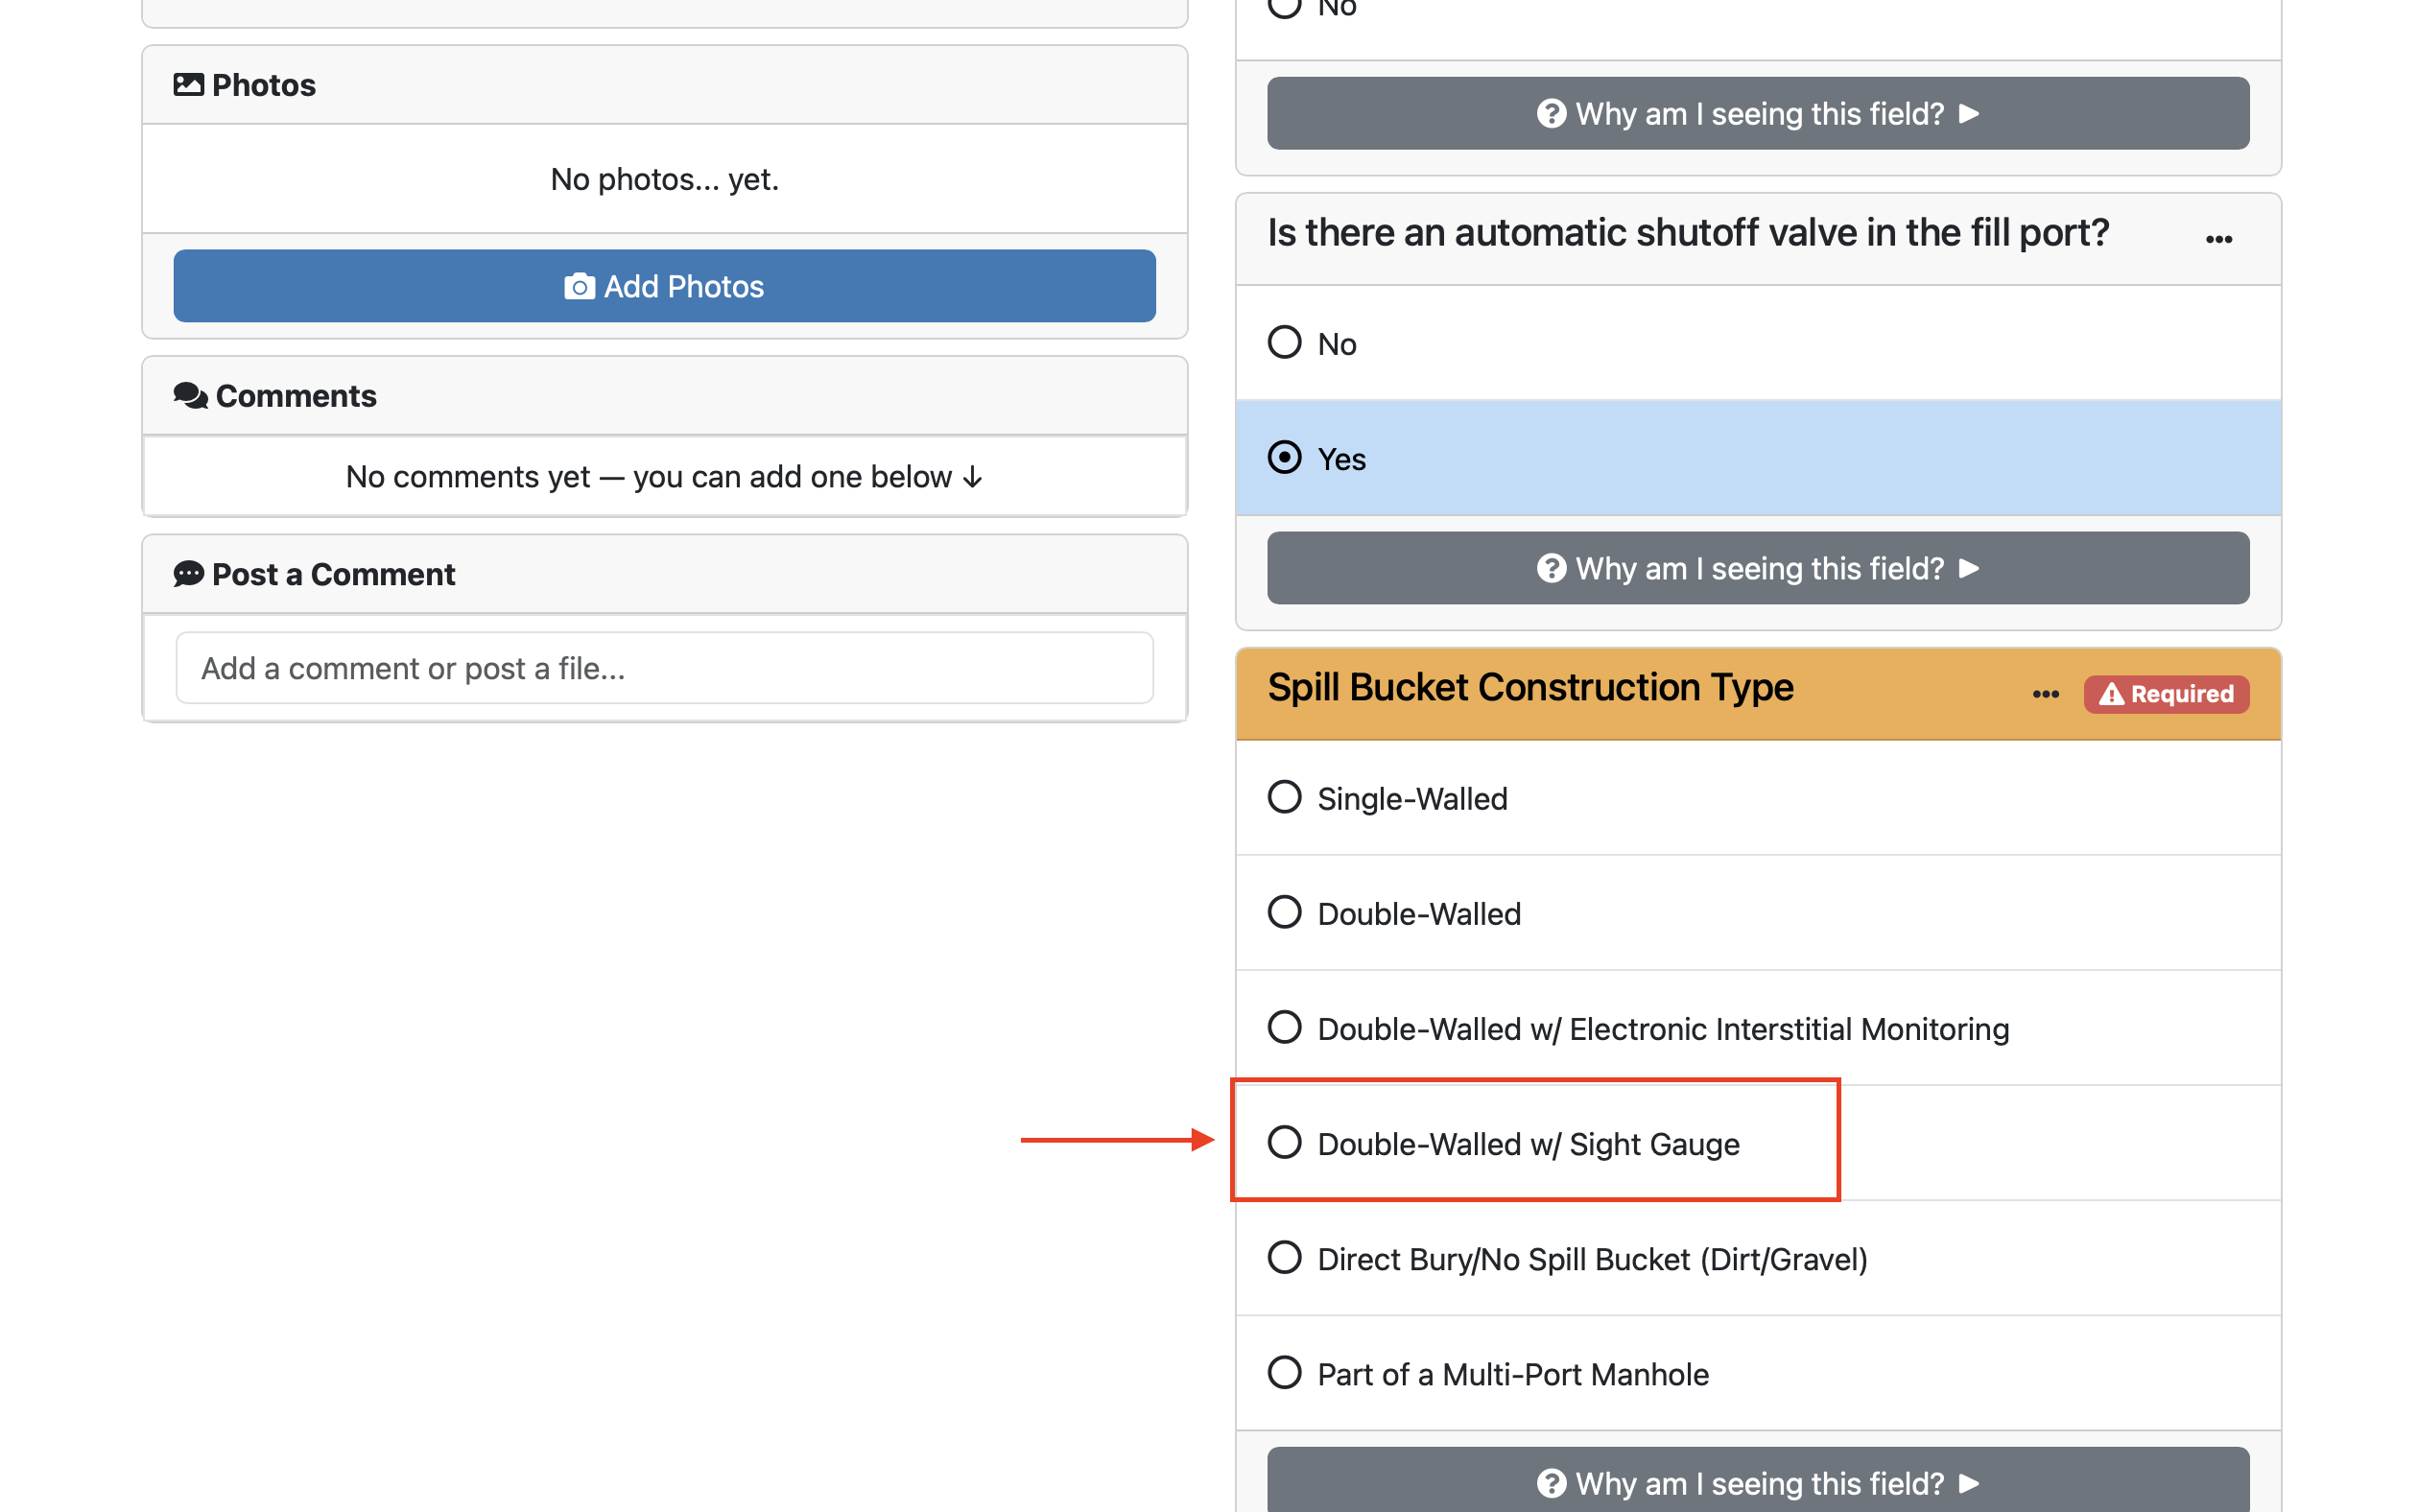
Task: Click the Photos panel image icon
Action: (188, 85)
